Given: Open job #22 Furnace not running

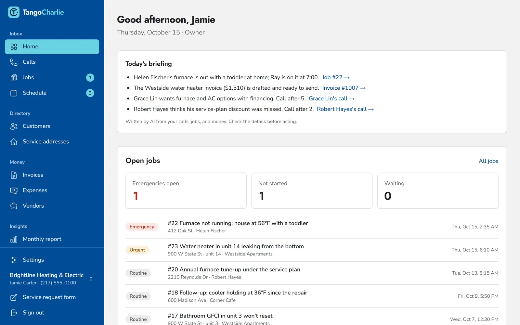Looking at the screenshot, I should click(312, 227).
